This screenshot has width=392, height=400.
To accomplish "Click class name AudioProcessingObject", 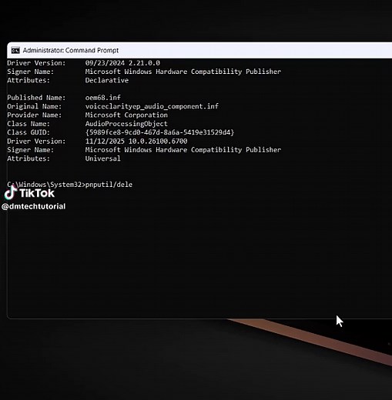I will pyautogui.click(x=126, y=124).
